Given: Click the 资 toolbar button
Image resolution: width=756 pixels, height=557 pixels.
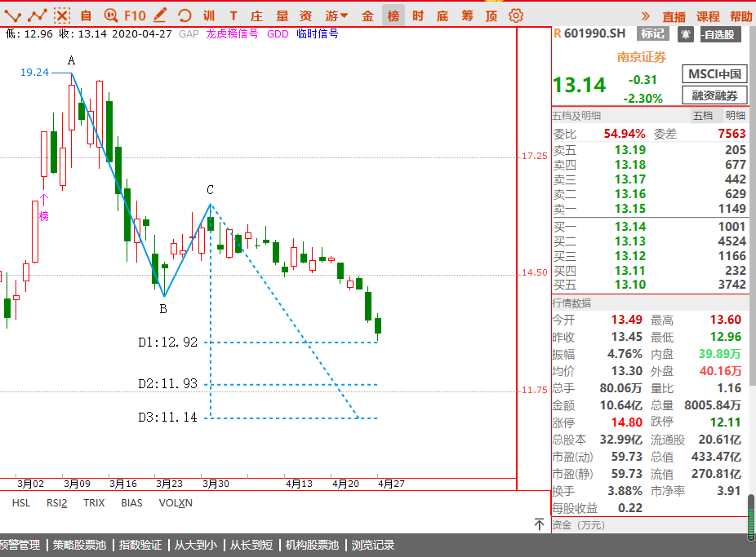Looking at the screenshot, I should pyautogui.click(x=305, y=15).
